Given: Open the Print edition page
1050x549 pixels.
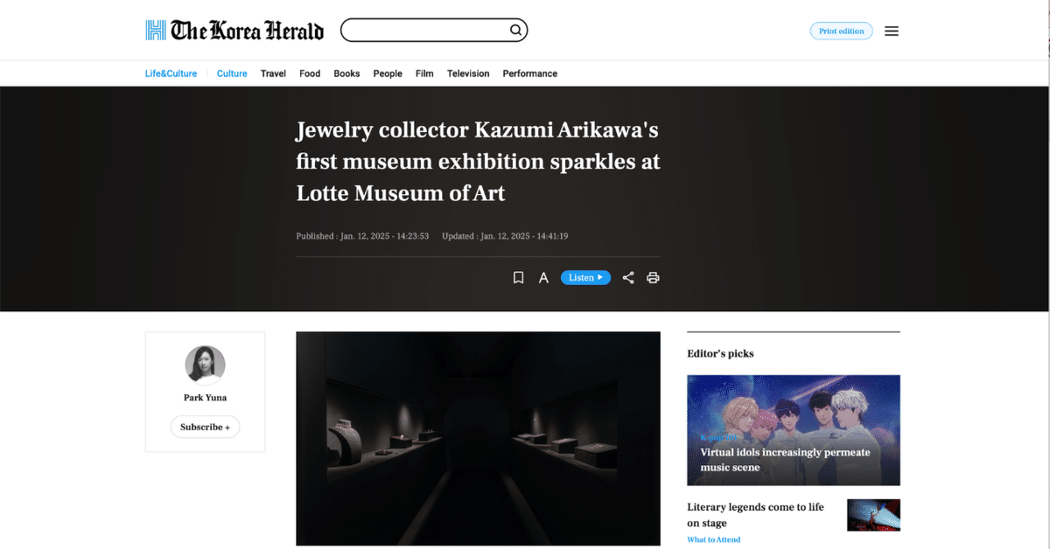Looking at the screenshot, I should [x=841, y=30].
